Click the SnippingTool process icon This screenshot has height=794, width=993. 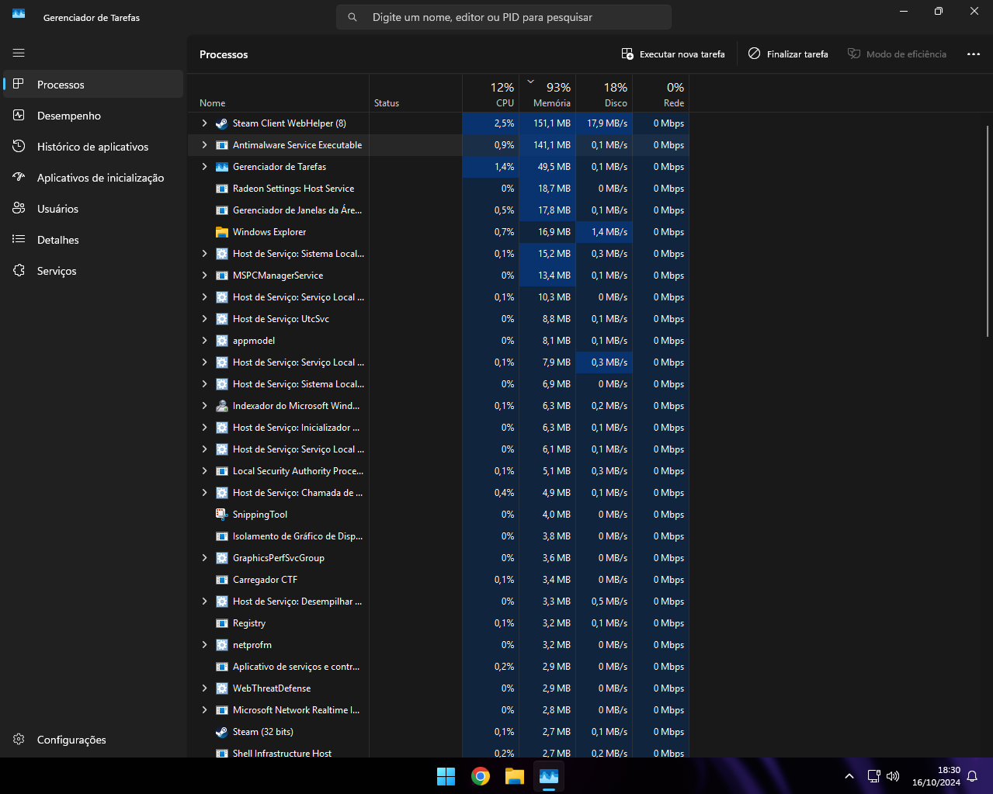tap(222, 515)
